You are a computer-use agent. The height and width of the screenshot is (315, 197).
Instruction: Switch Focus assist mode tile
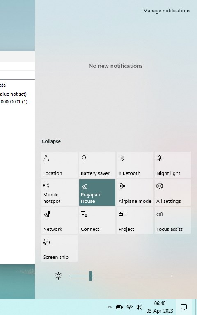pyautogui.click(x=173, y=221)
